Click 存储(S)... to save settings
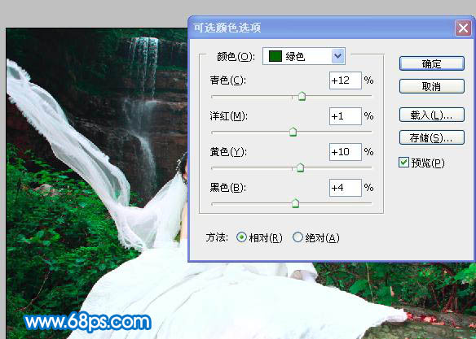Image resolution: width=476 pixels, height=339 pixels. 432,138
